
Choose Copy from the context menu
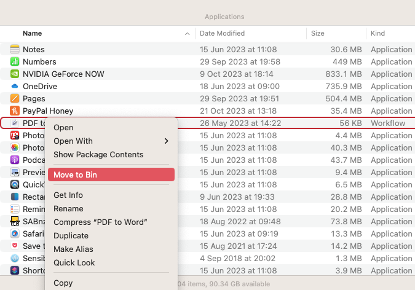pyautogui.click(x=111, y=283)
